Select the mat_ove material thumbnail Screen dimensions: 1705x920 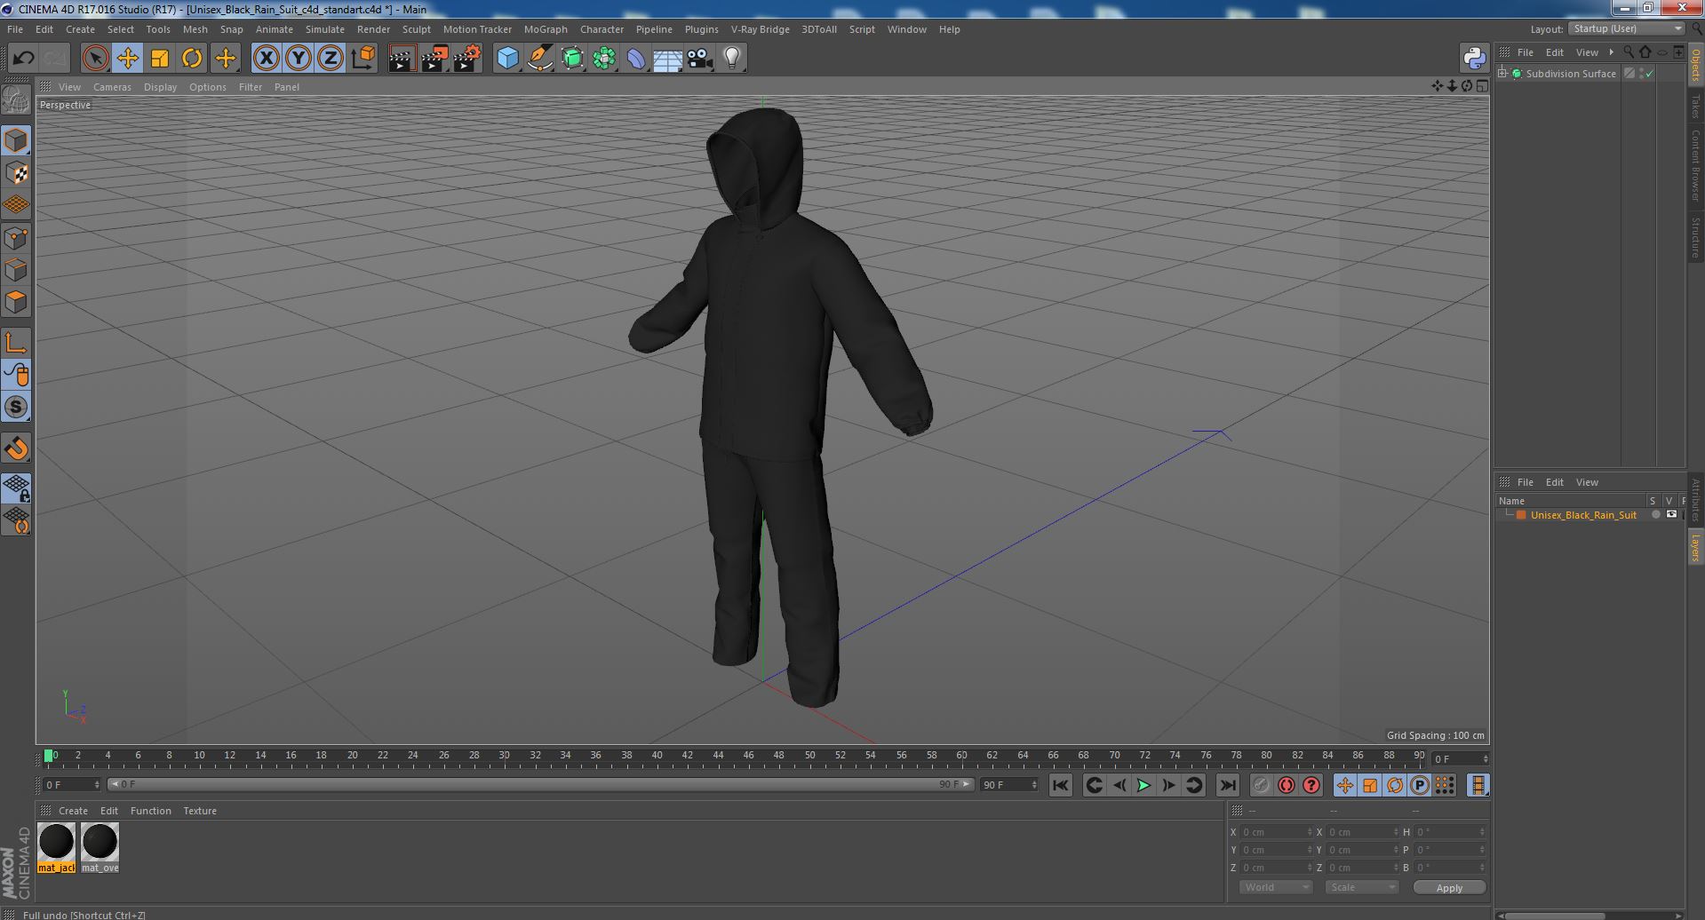coord(100,847)
